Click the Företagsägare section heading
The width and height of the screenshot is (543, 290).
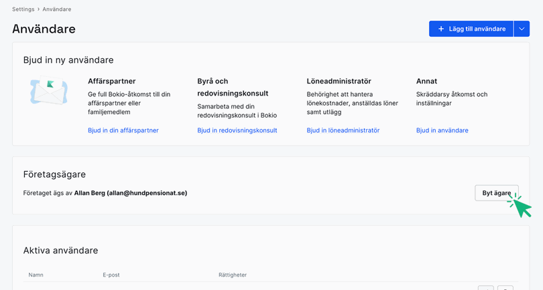pyautogui.click(x=54, y=174)
